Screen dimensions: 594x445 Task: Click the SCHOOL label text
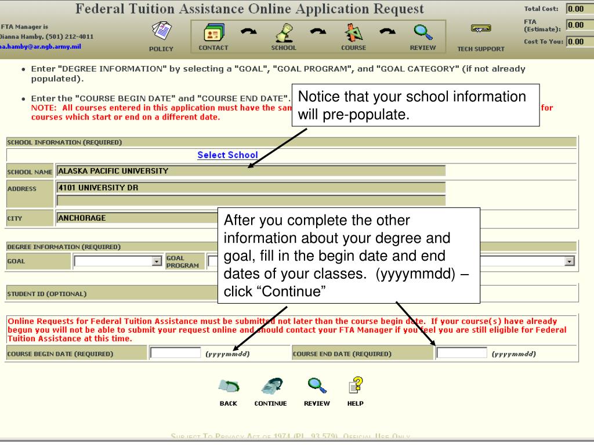(284, 48)
